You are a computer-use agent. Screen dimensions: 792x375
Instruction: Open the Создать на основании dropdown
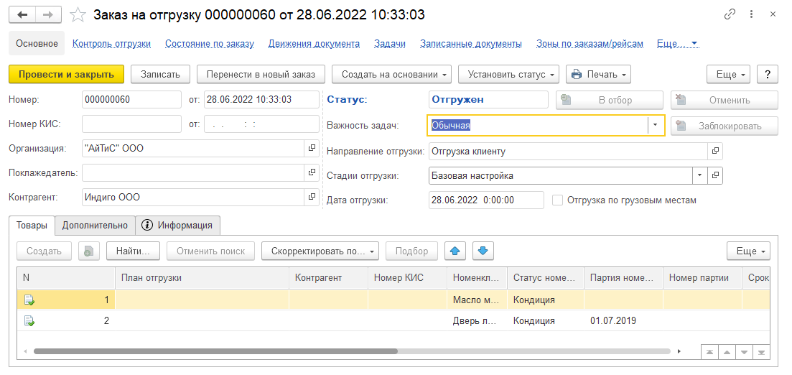click(x=391, y=74)
